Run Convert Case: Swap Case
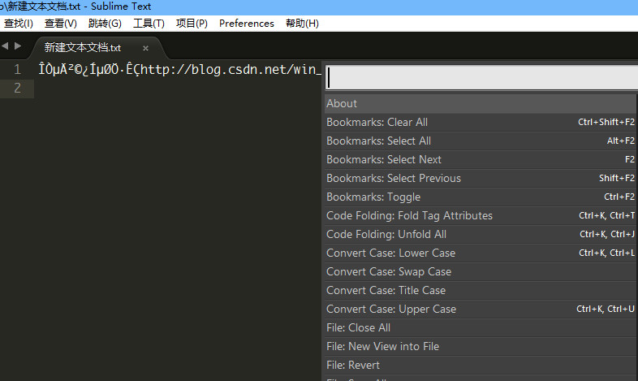 [x=481, y=272]
